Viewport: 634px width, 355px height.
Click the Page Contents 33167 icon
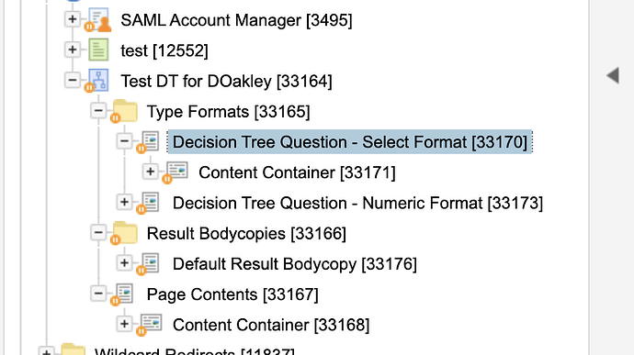click(x=122, y=294)
